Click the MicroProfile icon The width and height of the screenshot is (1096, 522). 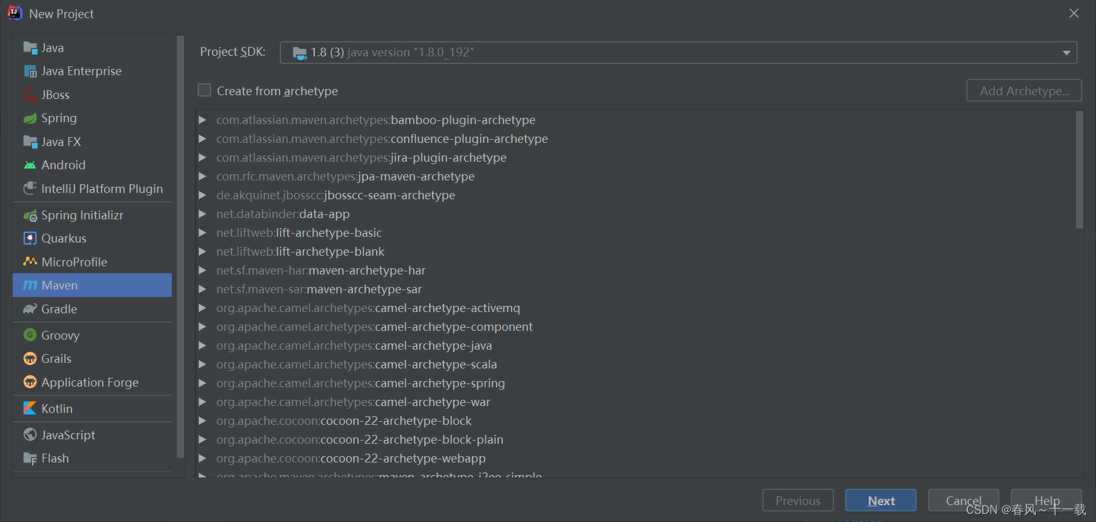pyautogui.click(x=30, y=261)
